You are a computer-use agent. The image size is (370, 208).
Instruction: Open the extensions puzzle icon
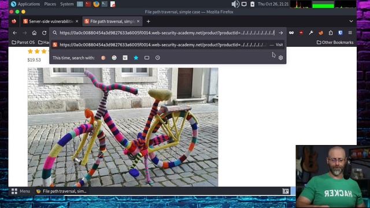(331, 33)
